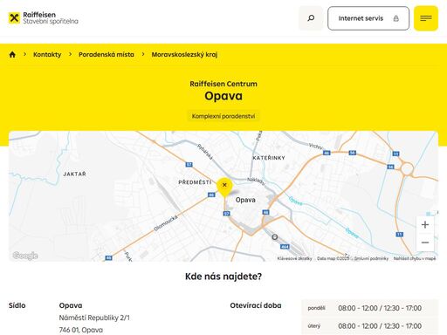The width and height of the screenshot is (447, 335).
Task: Click Nahlásit chybu v mapě link
Action: click(415, 258)
